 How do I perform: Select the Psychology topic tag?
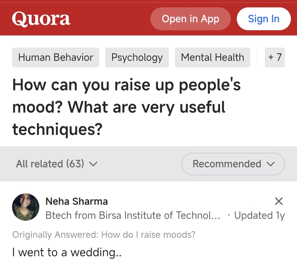pos(137,57)
